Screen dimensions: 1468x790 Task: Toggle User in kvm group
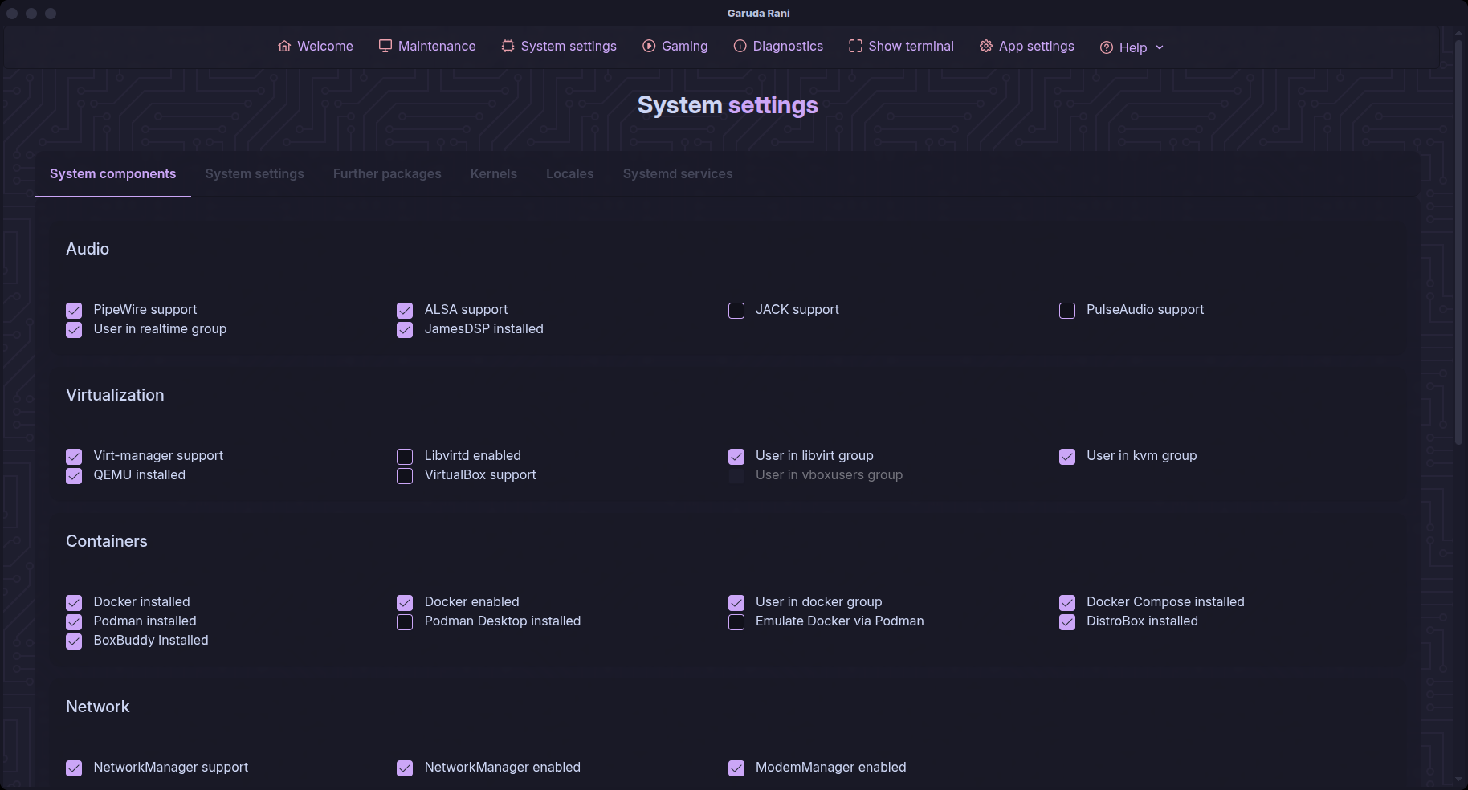[1067, 457]
